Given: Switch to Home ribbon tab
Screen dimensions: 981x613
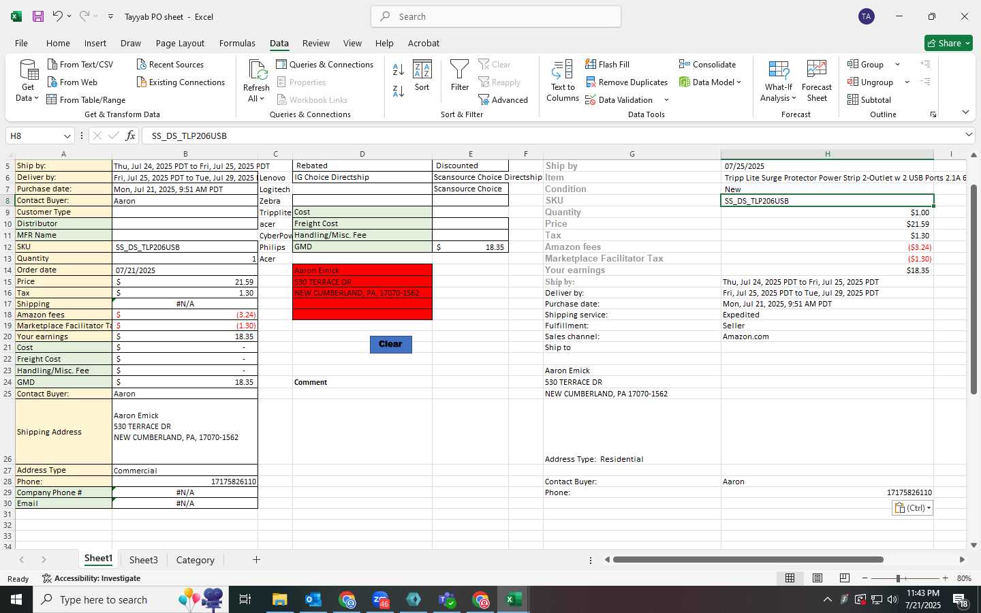Looking at the screenshot, I should coord(58,43).
